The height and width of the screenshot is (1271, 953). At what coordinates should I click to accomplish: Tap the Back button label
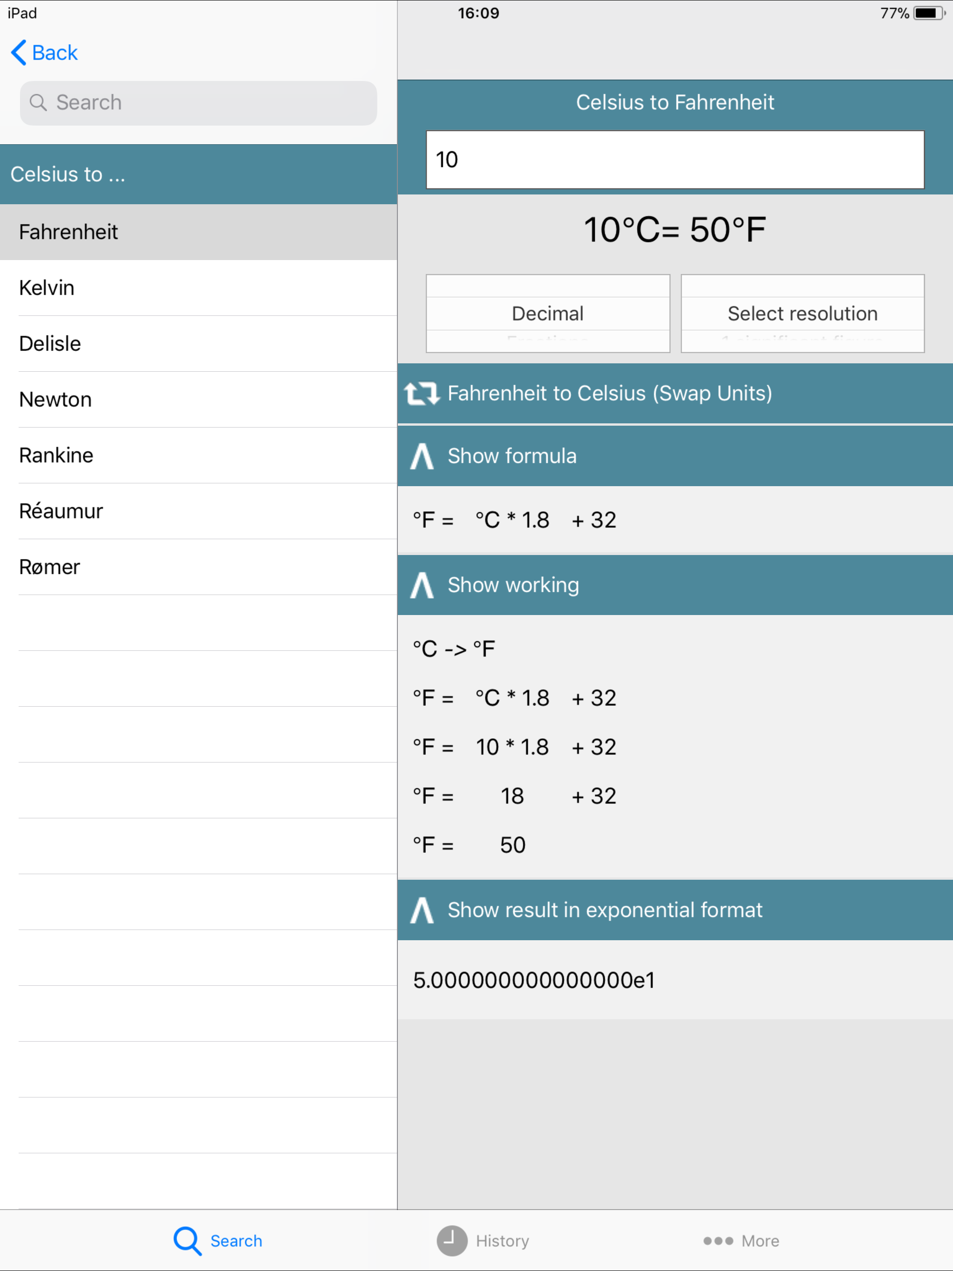point(54,53)
